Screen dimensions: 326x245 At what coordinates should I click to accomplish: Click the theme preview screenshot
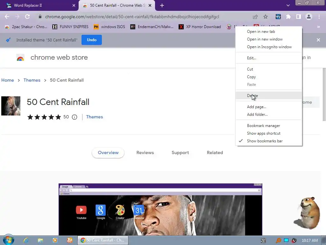click(x=160, y=209)
